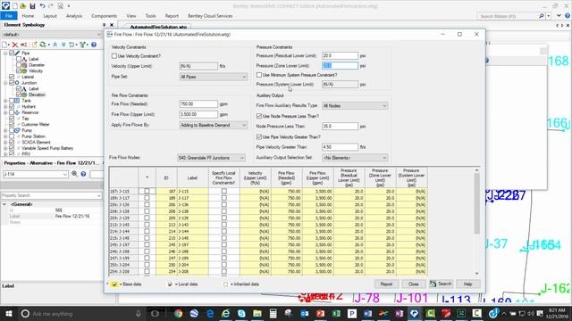
Task: Open the Analysis ribbon tab
Action: pyautogui.click(x=74, y=16)
